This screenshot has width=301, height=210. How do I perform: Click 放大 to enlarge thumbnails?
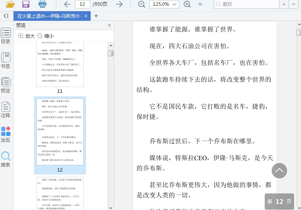pos(27,36)
